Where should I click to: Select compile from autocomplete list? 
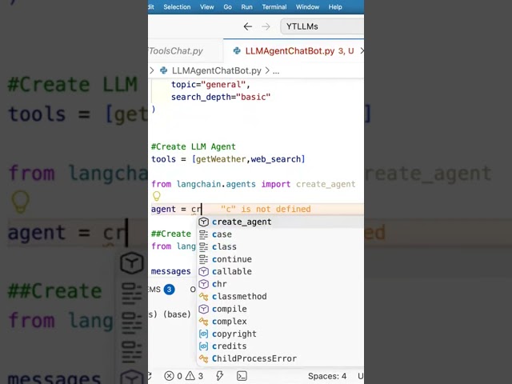tap(281, 309)
